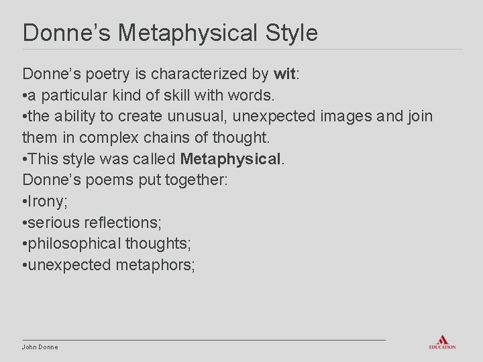Click the unexpected metaphors bullet

click(x=109, y=265)
